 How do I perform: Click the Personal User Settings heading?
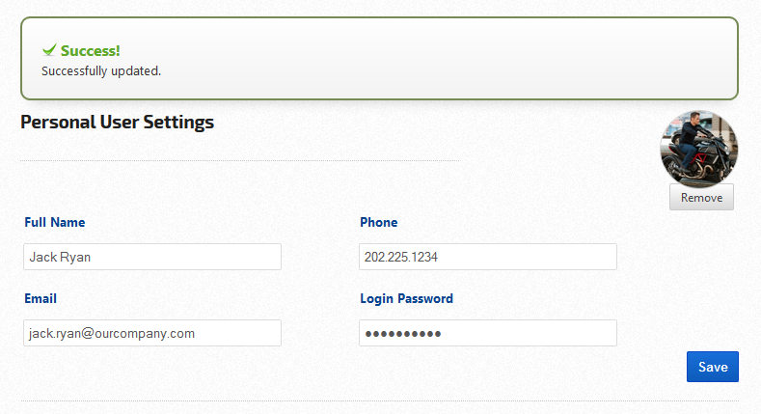pos(117,123)
